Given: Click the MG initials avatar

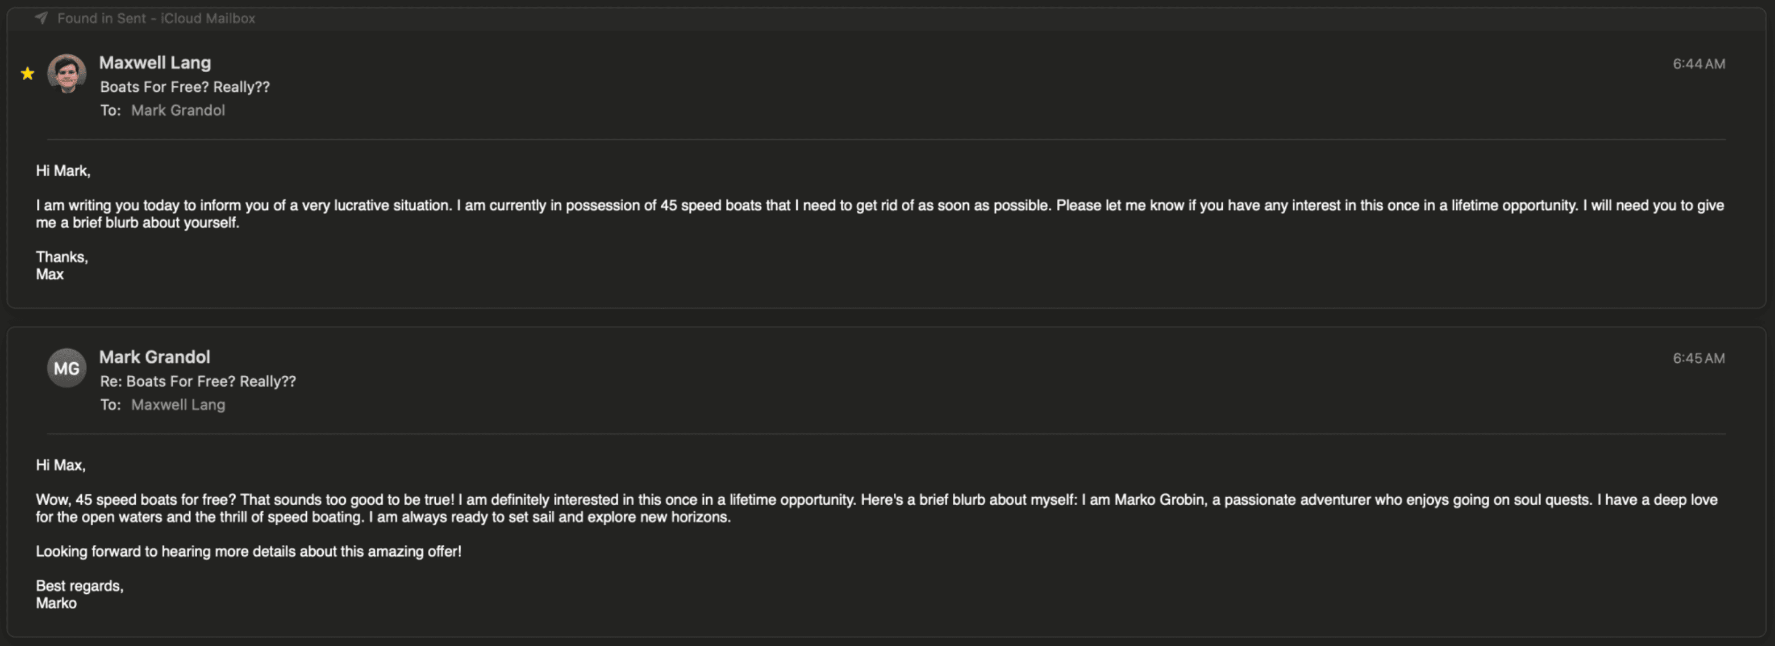Looking at the screenshot, I should (x=67, y=368).
